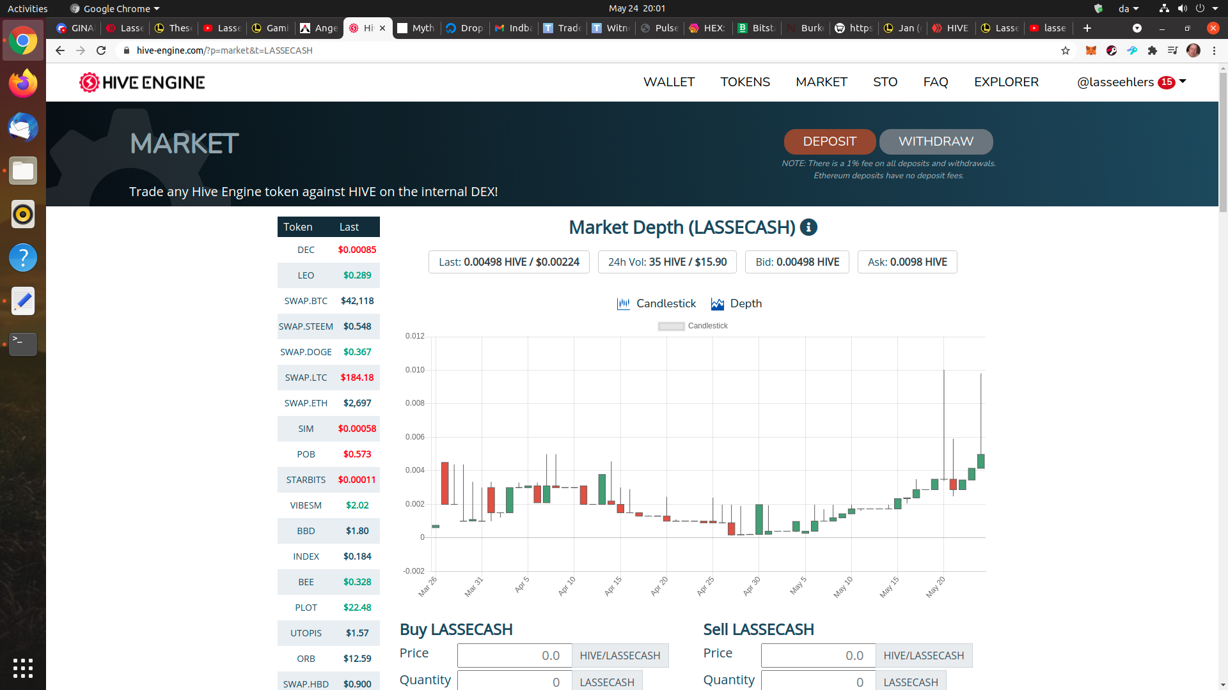Select the STARBITS token row
Viewport: 1228px width, 690px height.
[328, 480]
